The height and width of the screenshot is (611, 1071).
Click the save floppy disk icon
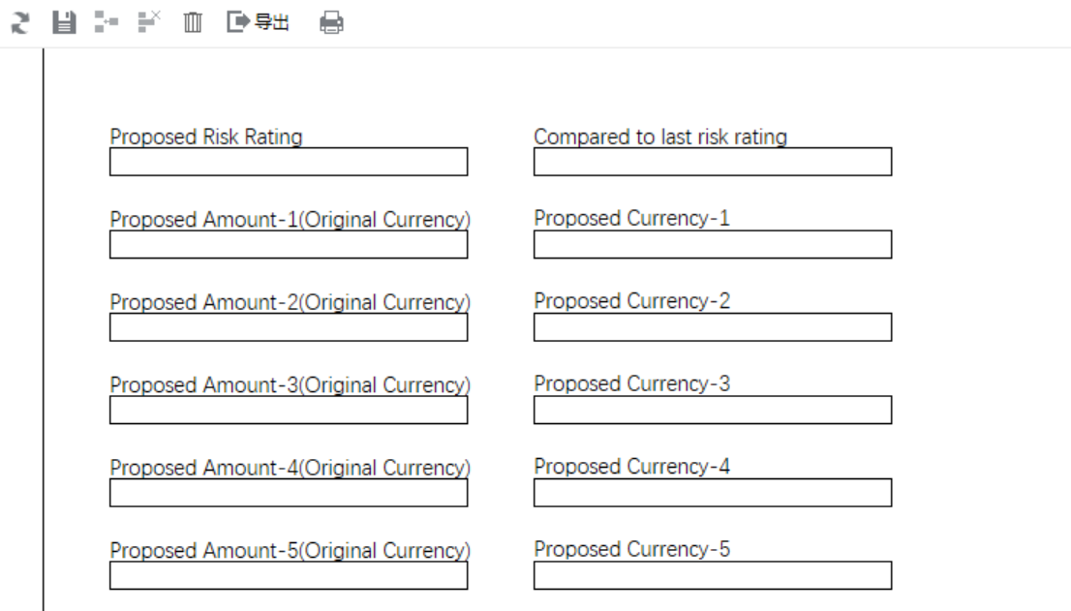(x=64, y=22)
